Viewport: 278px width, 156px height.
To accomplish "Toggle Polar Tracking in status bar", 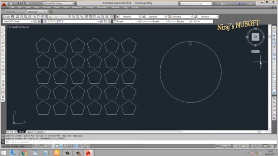I will tap(49, 146).
